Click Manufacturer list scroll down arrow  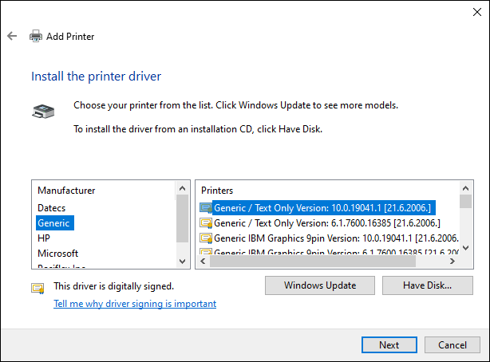(183, 261)
